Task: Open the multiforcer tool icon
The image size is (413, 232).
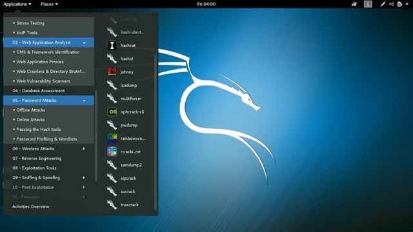Action: [x=112, y=99]
